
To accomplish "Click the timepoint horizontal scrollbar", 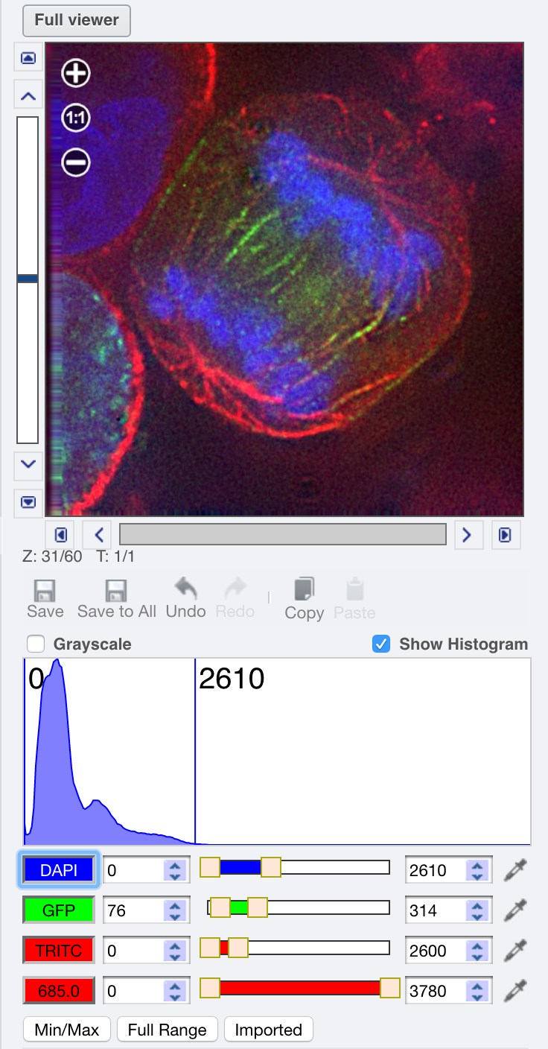I will 283,534.
